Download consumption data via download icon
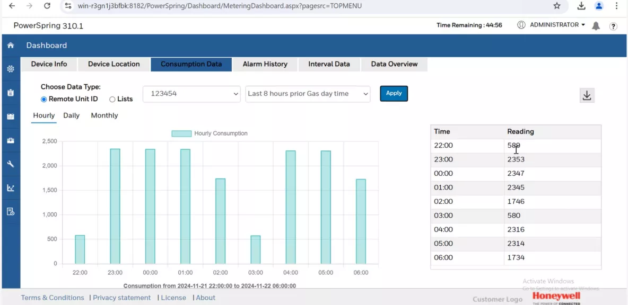 point(587,95)
